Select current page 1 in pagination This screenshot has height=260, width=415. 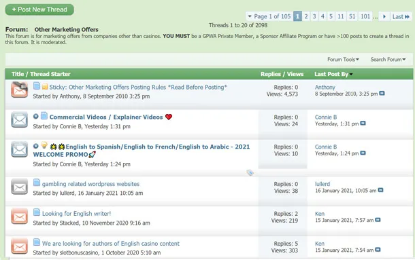(297, 16)
